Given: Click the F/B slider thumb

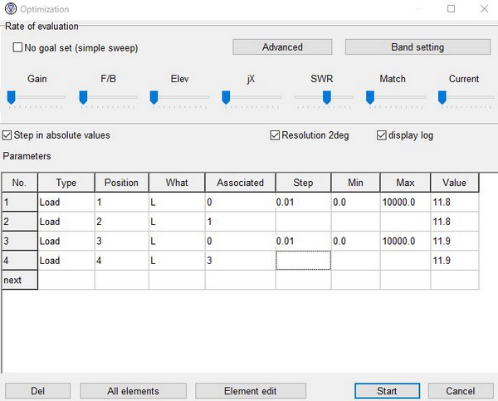Looking at the screenshot, I should [84, 97].
